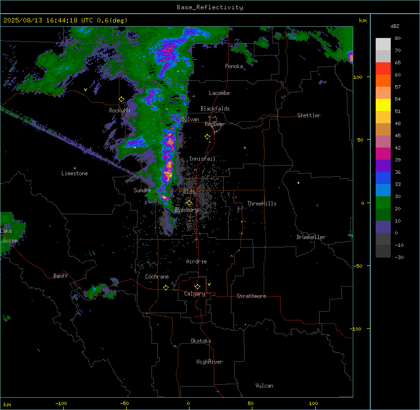Click the 100 tick on the right axis

click(358, 77)
